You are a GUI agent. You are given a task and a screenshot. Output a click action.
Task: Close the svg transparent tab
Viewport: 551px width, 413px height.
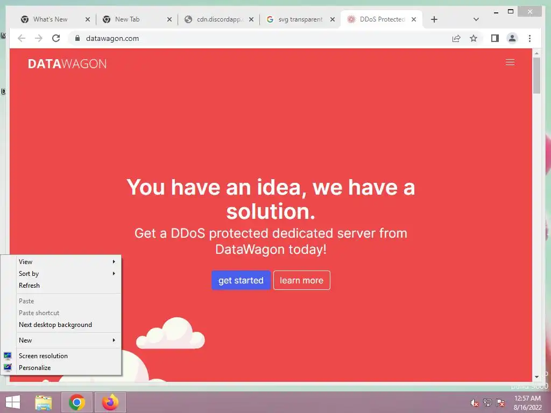tap(333, 19)
